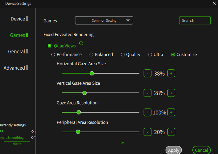The height and width of the screenshot is (154, 218).
Task: Select the Balanced preset option
Action: 92,55
